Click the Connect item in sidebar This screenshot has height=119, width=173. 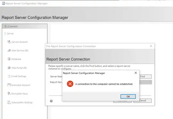pos(25,27)
